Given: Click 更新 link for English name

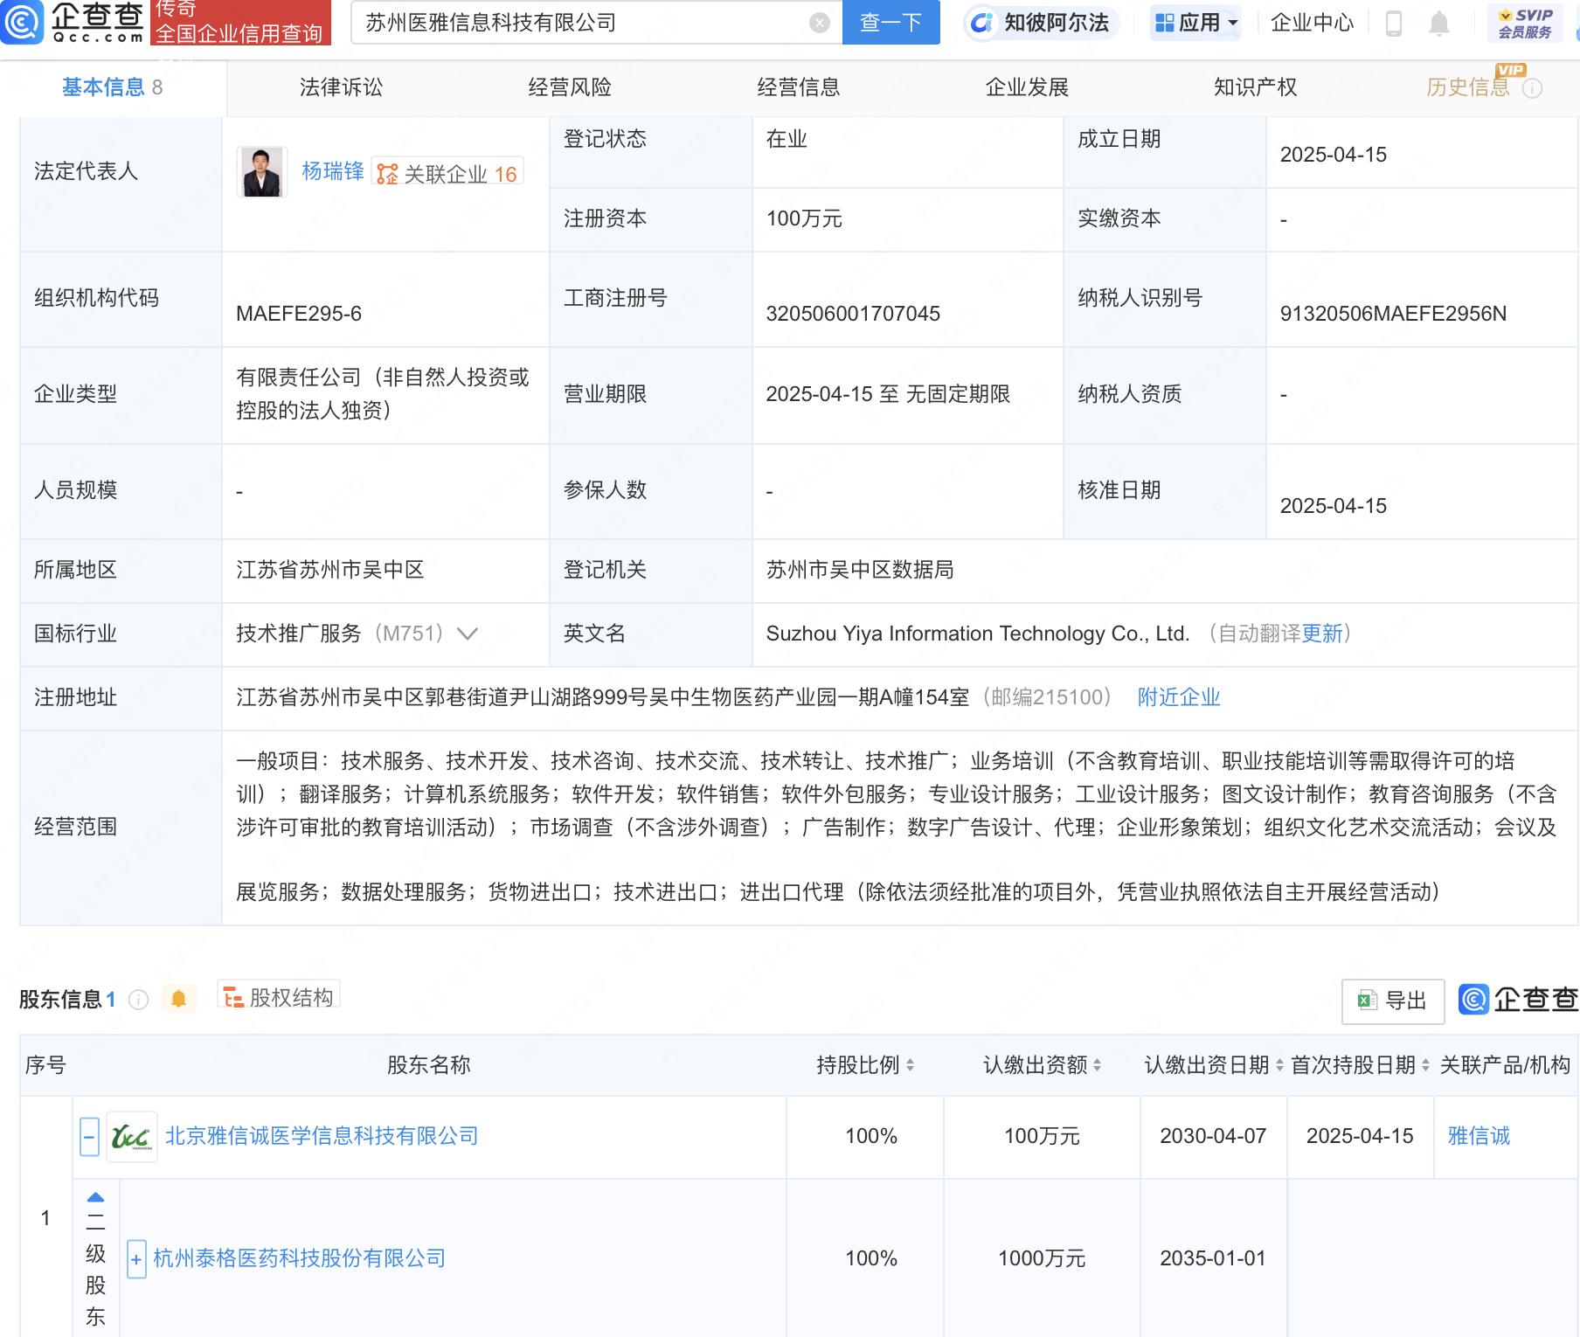Looking at the screenshot, I should click(1321, 634).
